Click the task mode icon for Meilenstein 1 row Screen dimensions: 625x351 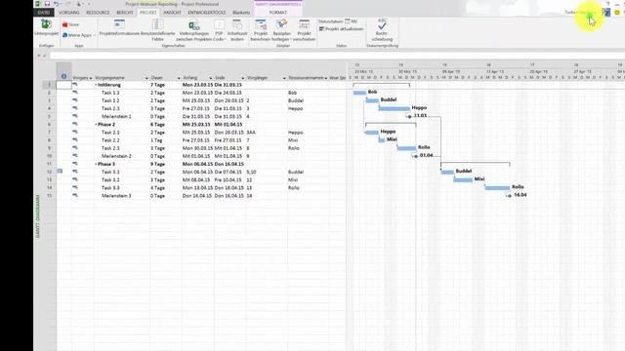(x=75, y=116)
